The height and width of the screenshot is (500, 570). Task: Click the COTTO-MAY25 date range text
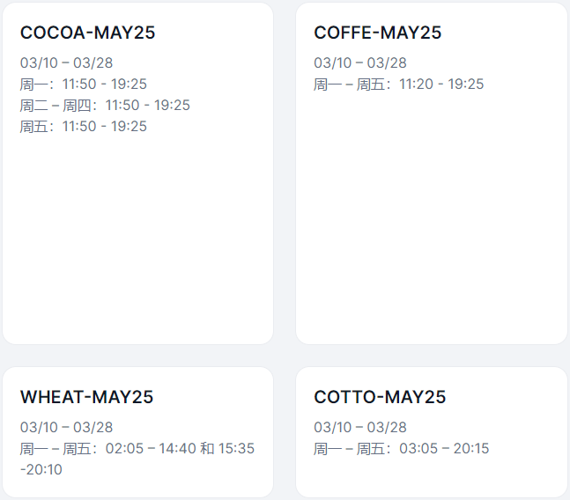pyautogui.click(x=360, y=428)
